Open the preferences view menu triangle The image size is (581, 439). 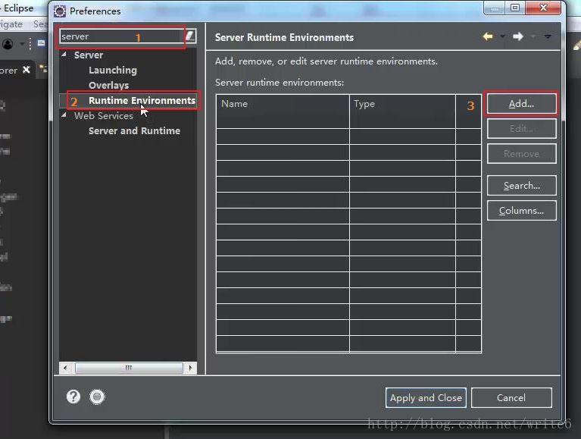[548, 36]
